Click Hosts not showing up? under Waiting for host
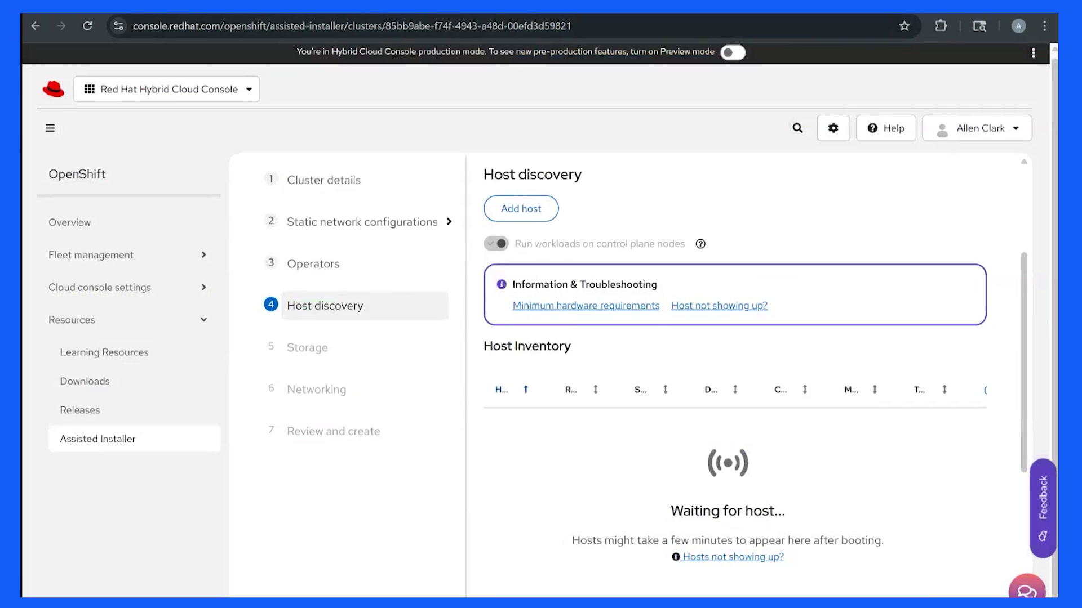This screenshot has height=608, width=1082. pos(733,557)
